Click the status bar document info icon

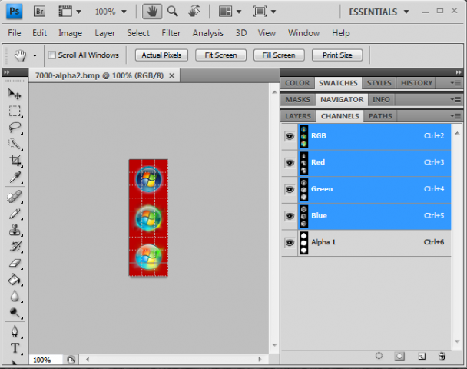tap(71, 360)
